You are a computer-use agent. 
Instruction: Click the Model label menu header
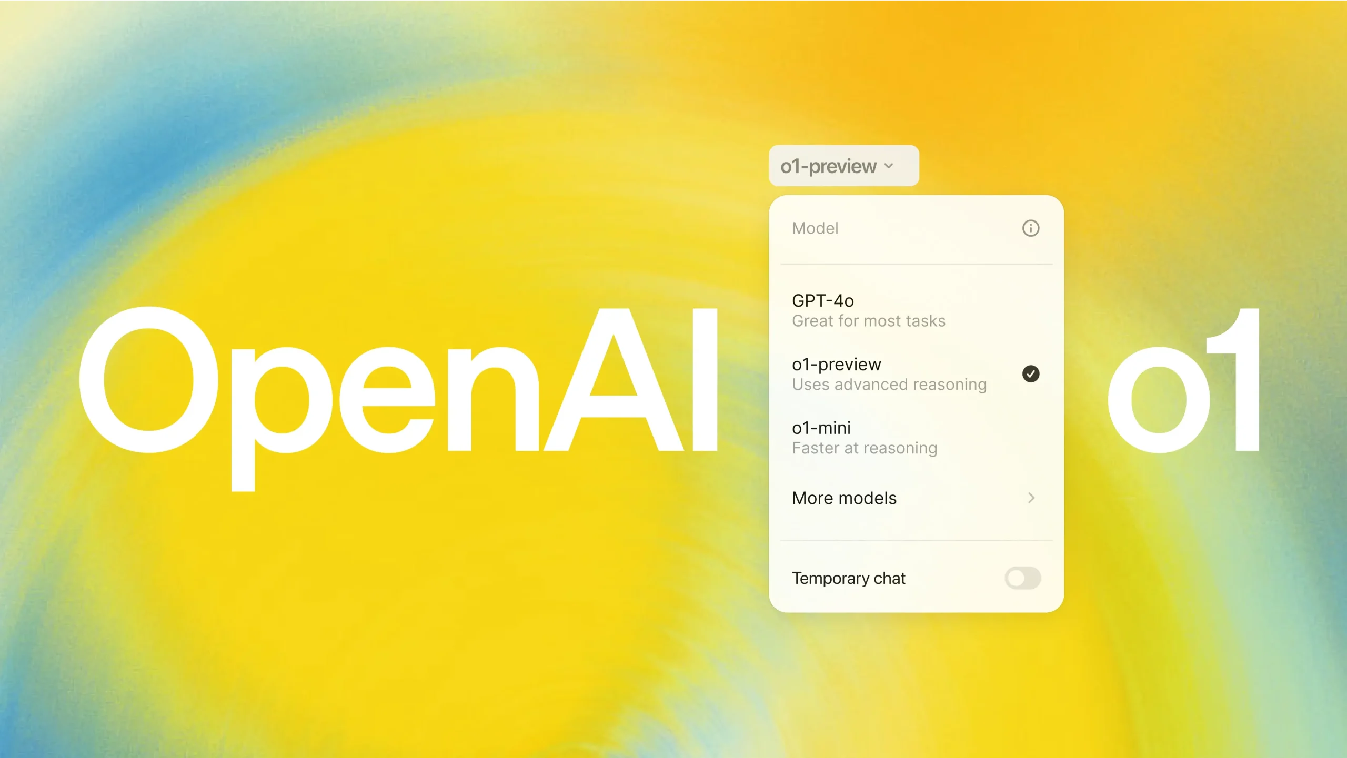814,227
